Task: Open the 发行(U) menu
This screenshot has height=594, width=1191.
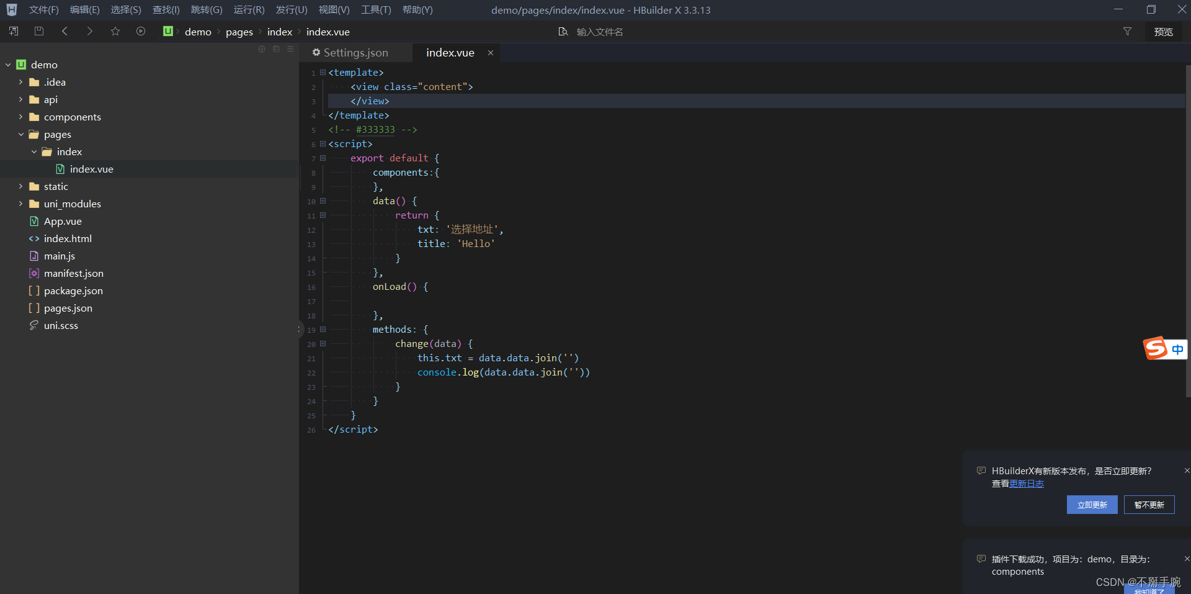Action: [x=292, y=10]
